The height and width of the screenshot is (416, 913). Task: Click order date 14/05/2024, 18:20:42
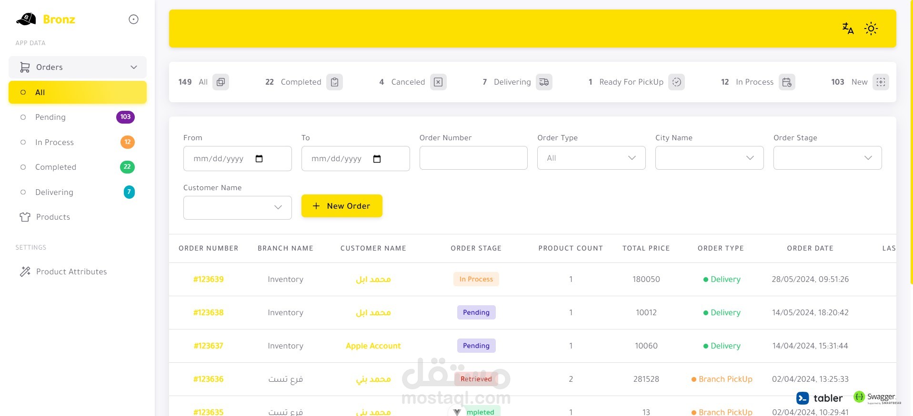pyautogui.click(x=810, y=312)
